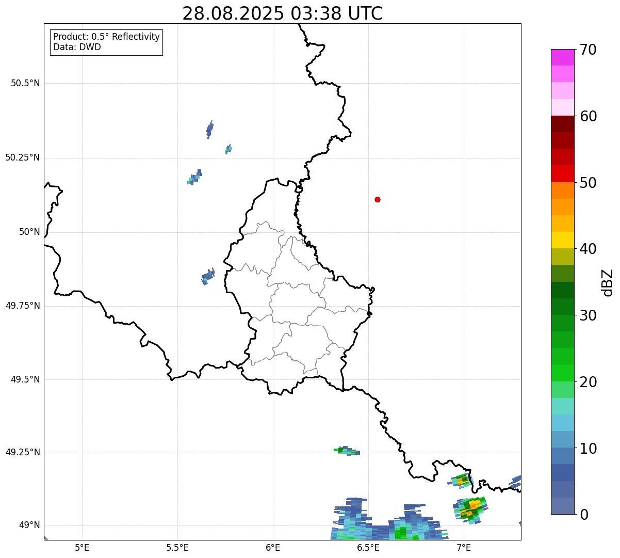Click the dBZ colorbar axis title

(x=608, y=282)
